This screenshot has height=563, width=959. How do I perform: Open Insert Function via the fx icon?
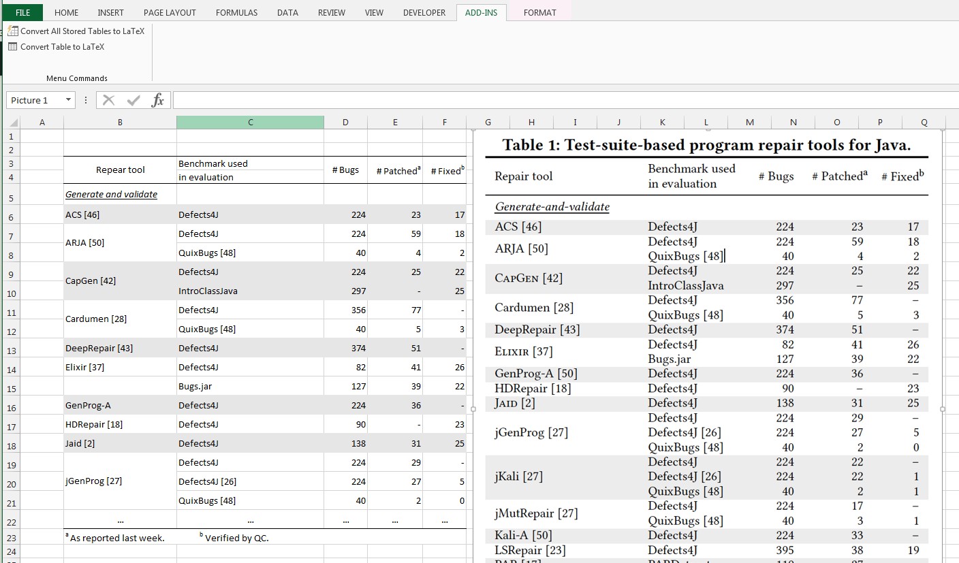pyautogui.click(x=158, y=99)
